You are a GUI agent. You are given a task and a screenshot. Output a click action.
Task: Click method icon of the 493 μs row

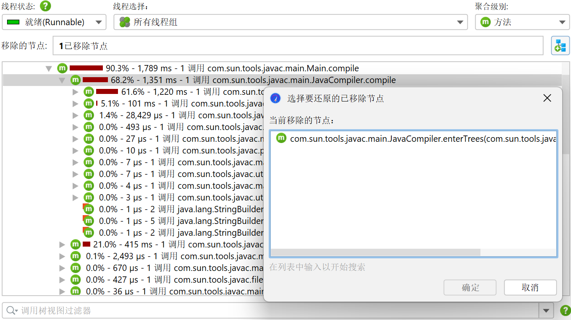[89, 127]
